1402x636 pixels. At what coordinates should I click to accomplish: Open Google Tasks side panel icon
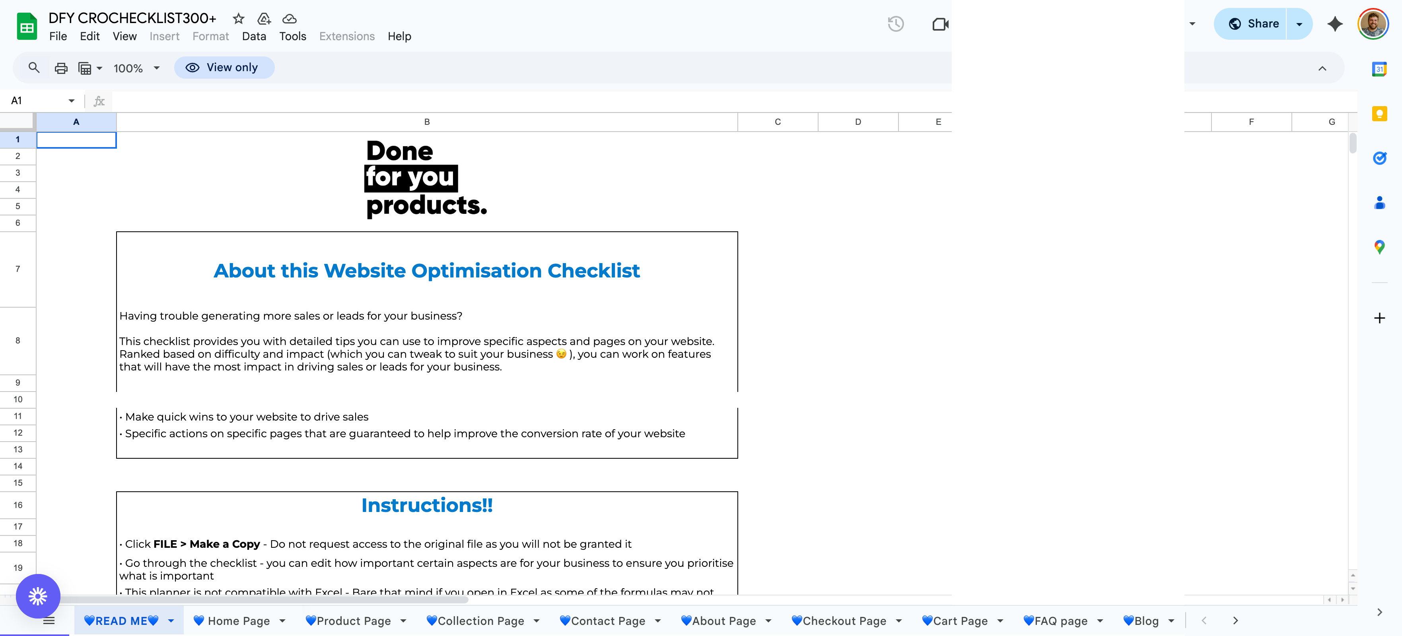click(1379, 158)
